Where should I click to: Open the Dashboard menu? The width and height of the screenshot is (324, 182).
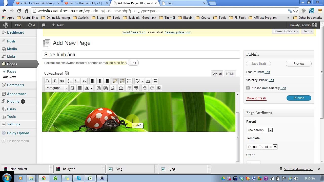tap(15, 32)
